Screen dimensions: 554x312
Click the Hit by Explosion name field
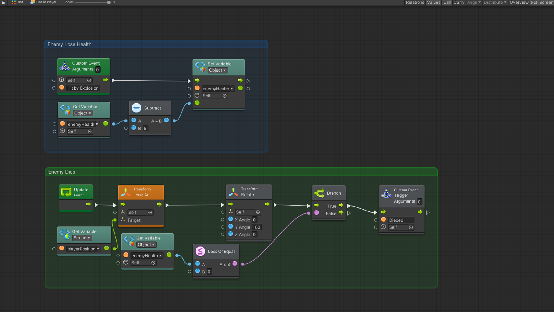(83, 88)
